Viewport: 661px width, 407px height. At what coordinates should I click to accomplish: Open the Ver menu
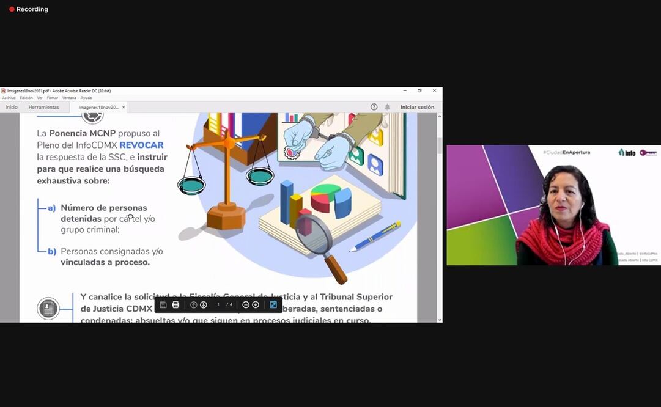[x=40, y=98]
